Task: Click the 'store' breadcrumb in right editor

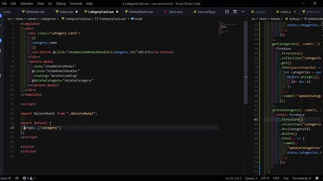Action: pyautogui.click(x=263, y=19)
